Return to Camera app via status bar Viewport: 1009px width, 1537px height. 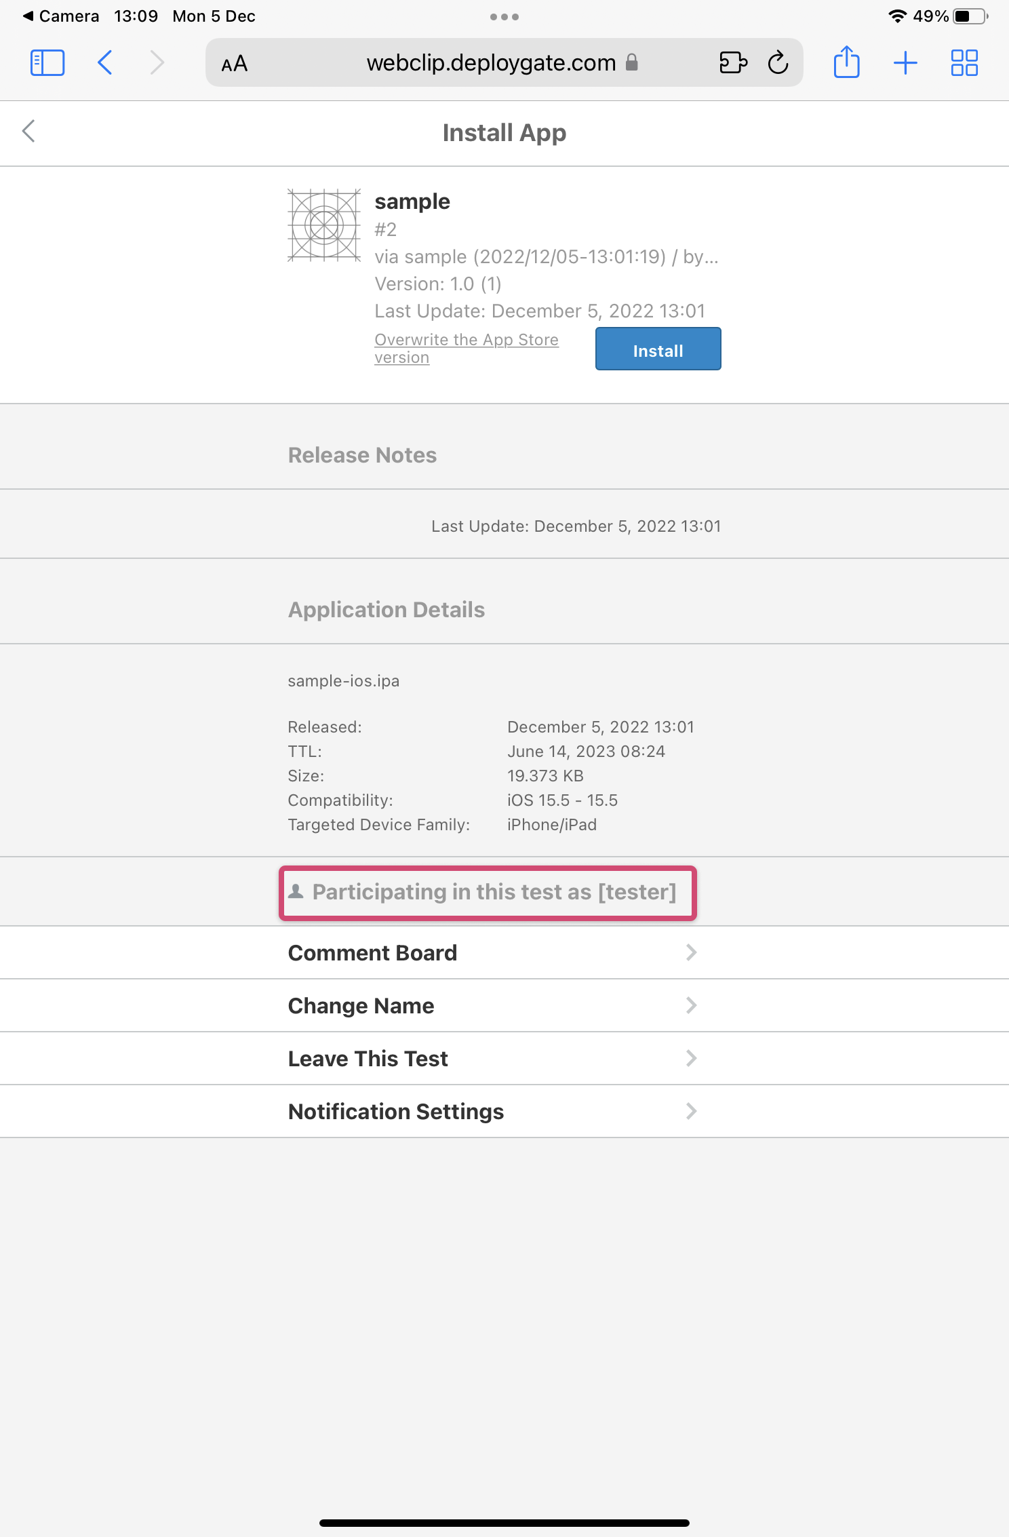click(61, 16)
